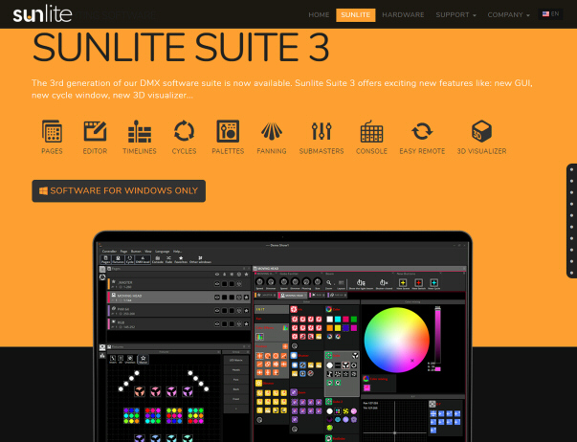Screen dimensions: 577x442
Task: Pick the orange color swatch
Action: pyautogui.click(x=330, y=327)
